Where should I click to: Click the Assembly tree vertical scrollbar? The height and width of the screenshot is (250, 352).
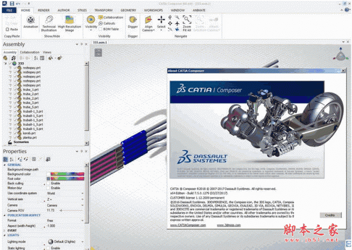[x=87, y=103]
